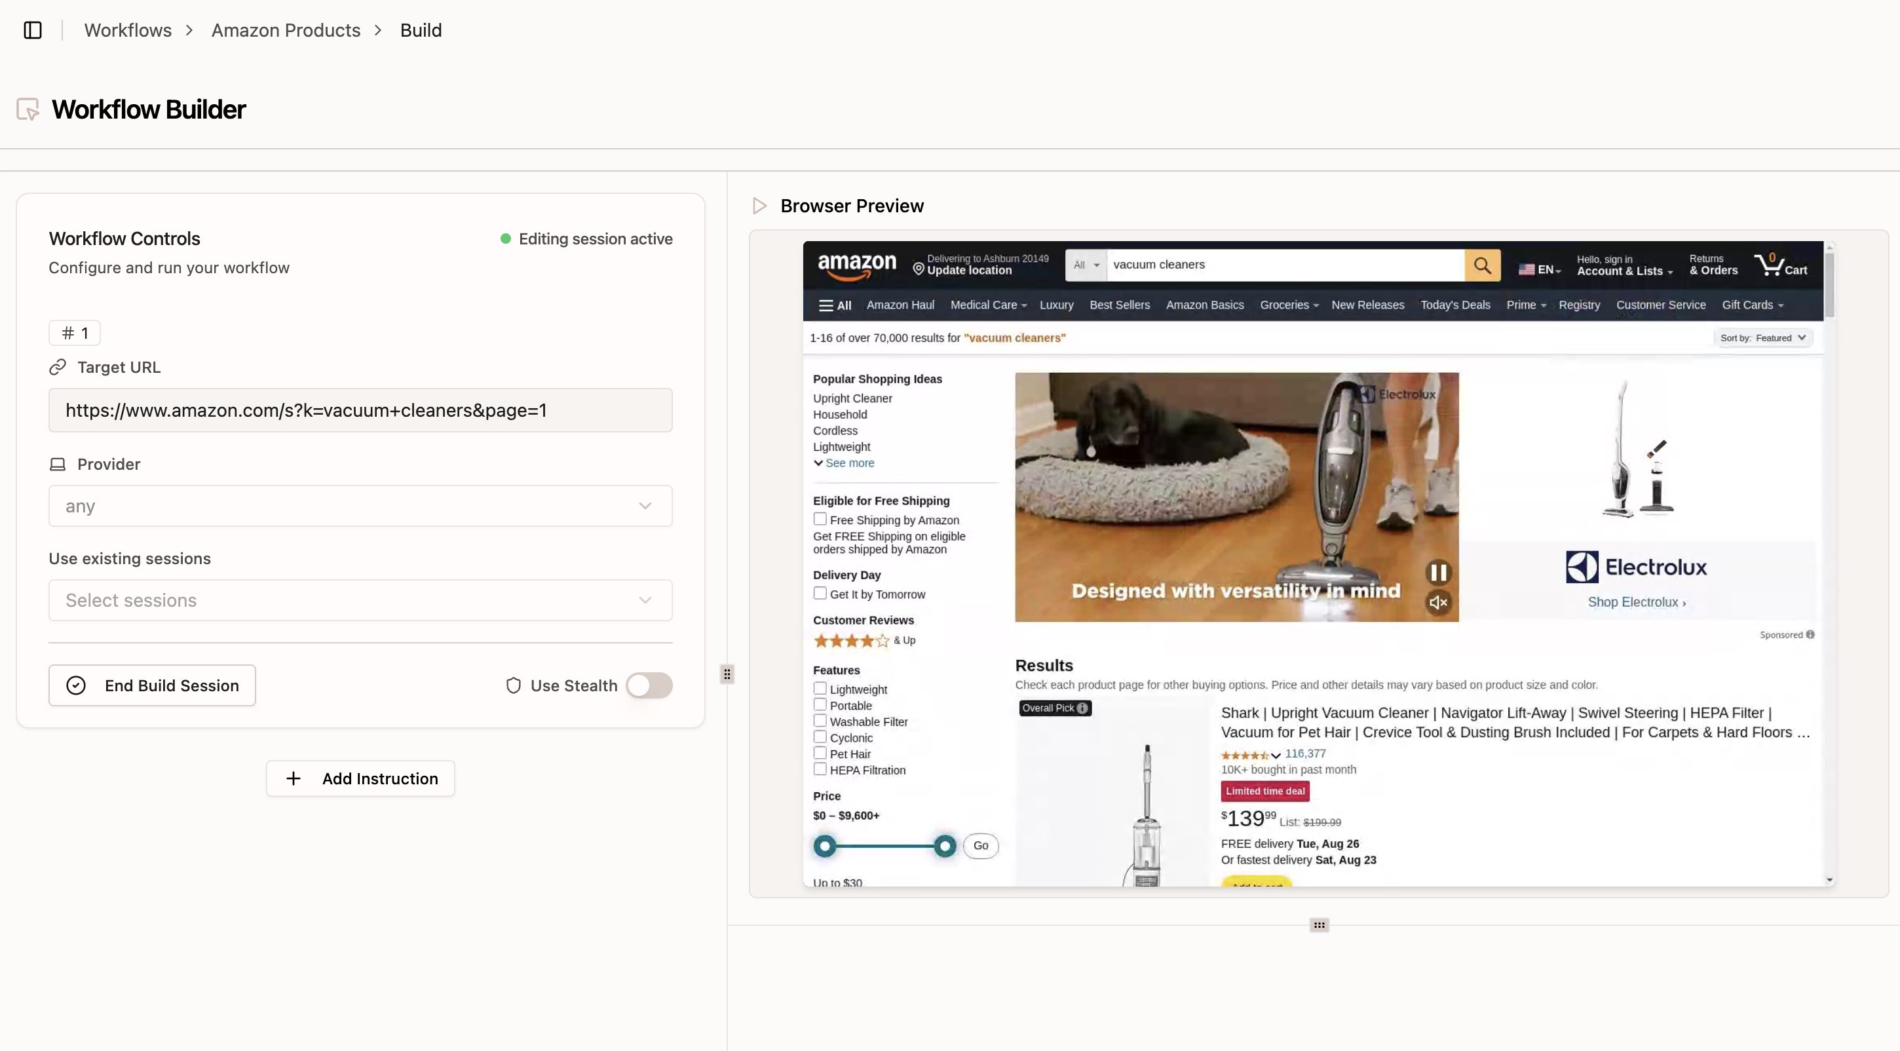
Task: Toggle the sidebar panel icon
Action: pyautogui.click(x=33, y=30)
